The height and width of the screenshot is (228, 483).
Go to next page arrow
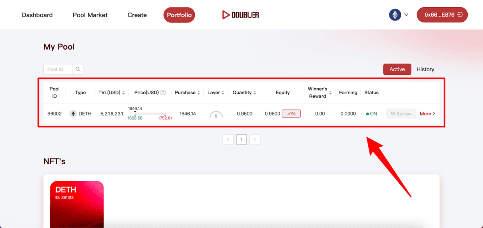(x=255, y=140)
